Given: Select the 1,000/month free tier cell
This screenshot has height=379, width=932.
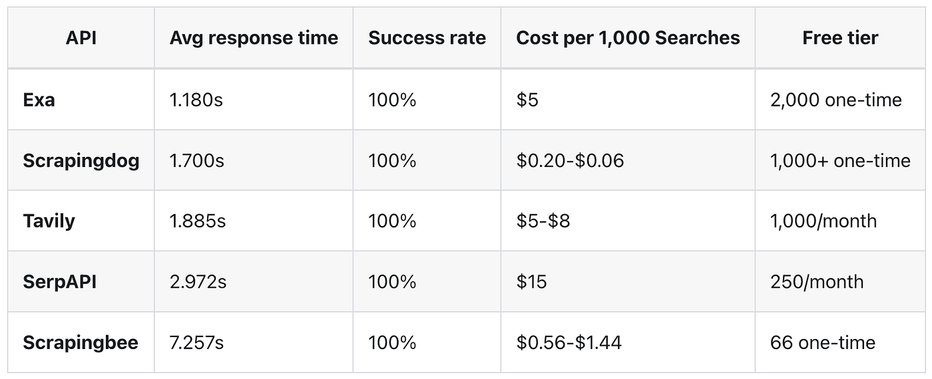Looking at the screenshot, I should [x=823, y=221].
